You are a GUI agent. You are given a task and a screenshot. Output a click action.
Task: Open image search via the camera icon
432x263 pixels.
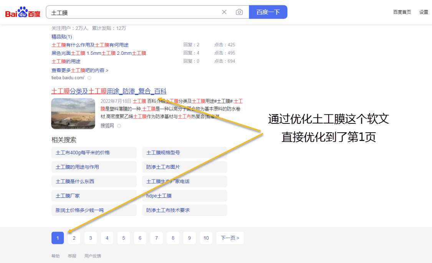coord(239,12)
